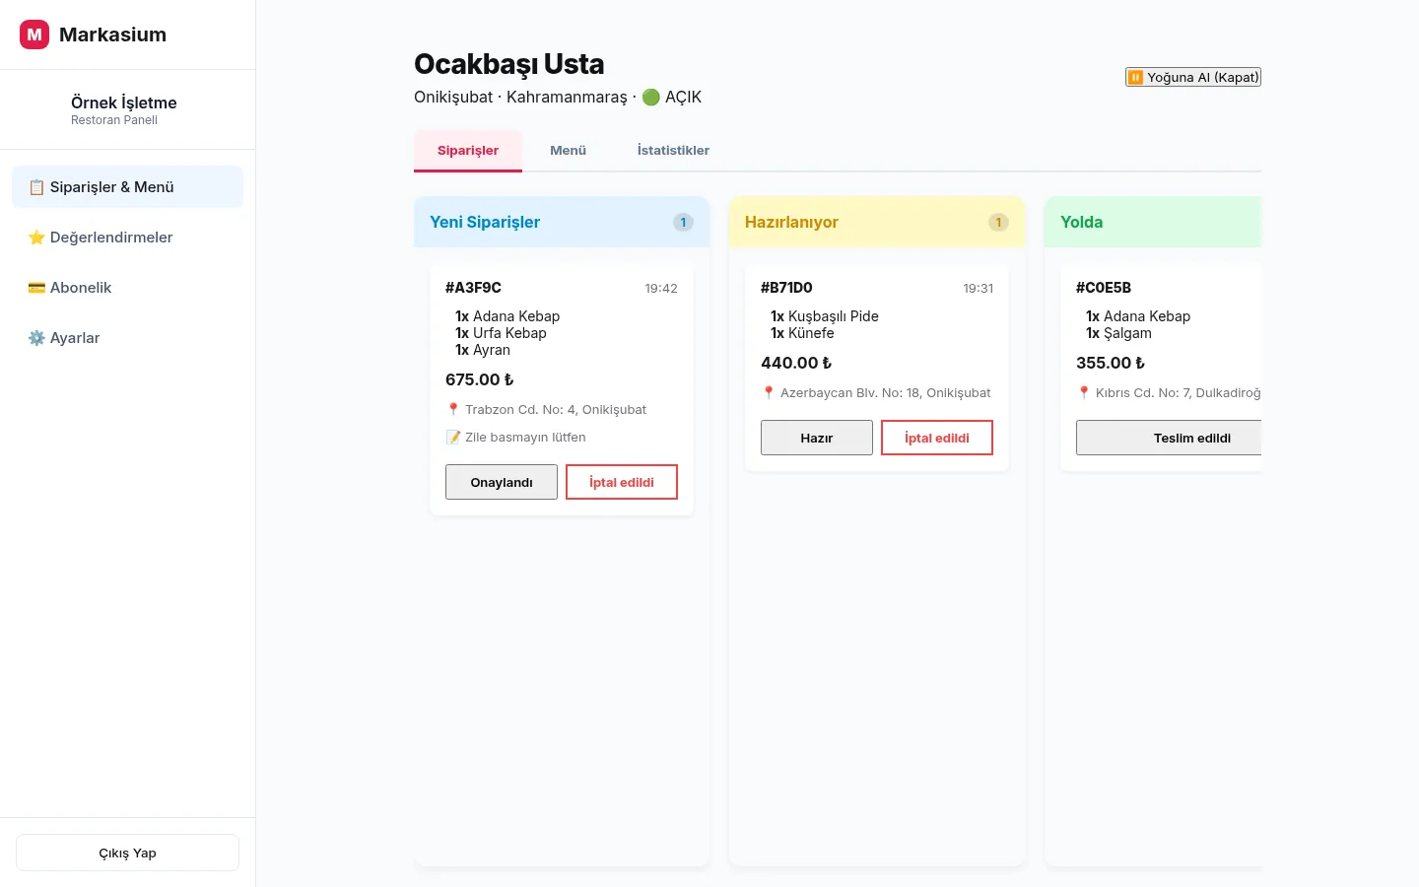Click the order ID #A3F9C
Image resolution: width=1419 pixels, height=887 pixels.
(x=473, y=288)
